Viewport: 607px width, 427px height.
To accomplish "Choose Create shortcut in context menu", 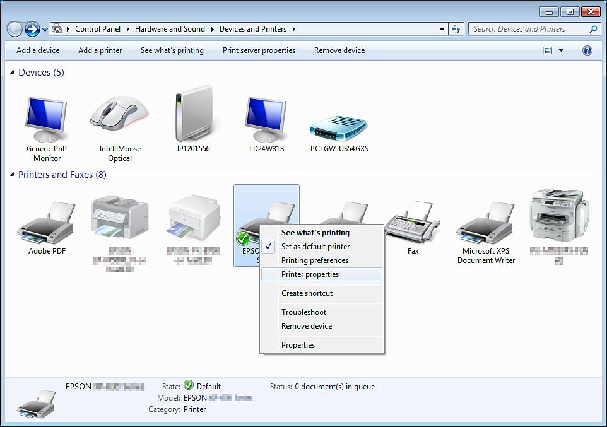I will click(x=322, y=293).
